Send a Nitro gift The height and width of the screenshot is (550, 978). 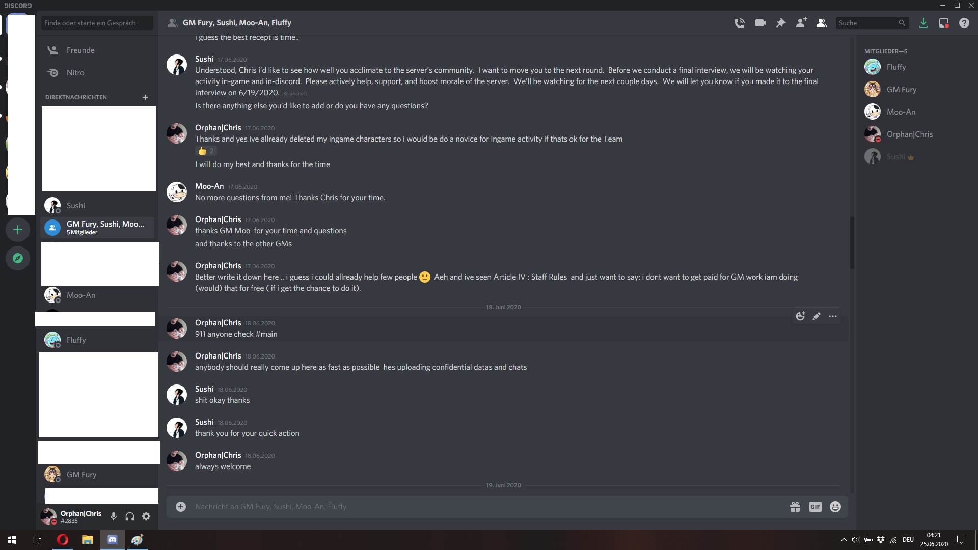click(795, 507)
